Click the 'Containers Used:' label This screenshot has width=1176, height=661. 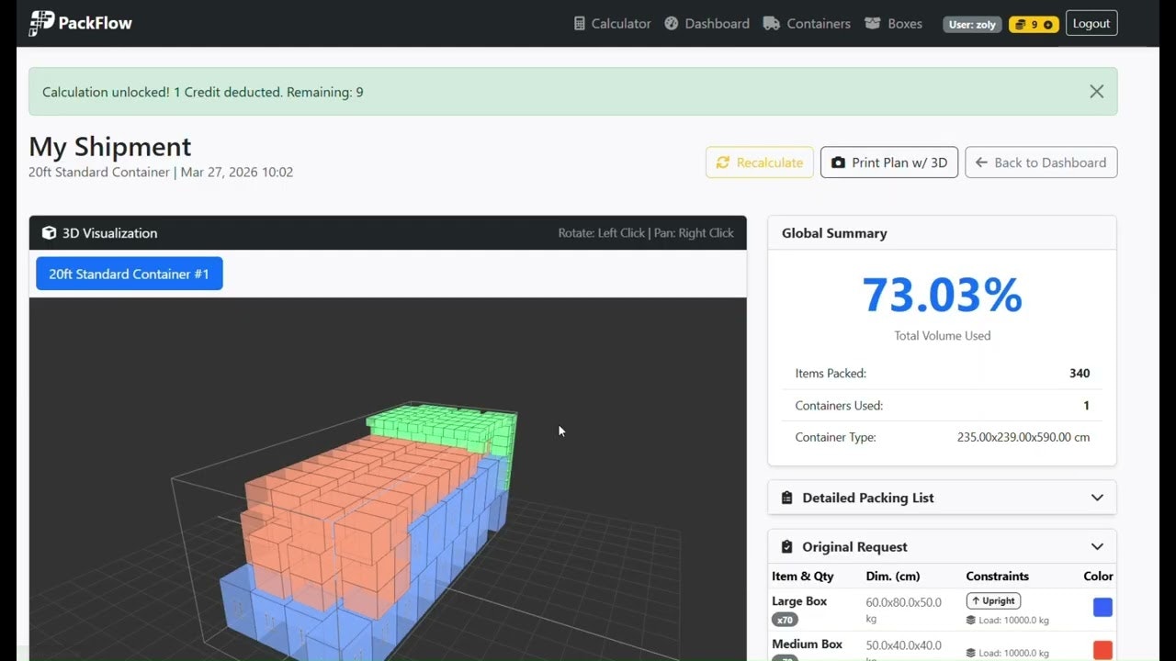pos(839,406)
